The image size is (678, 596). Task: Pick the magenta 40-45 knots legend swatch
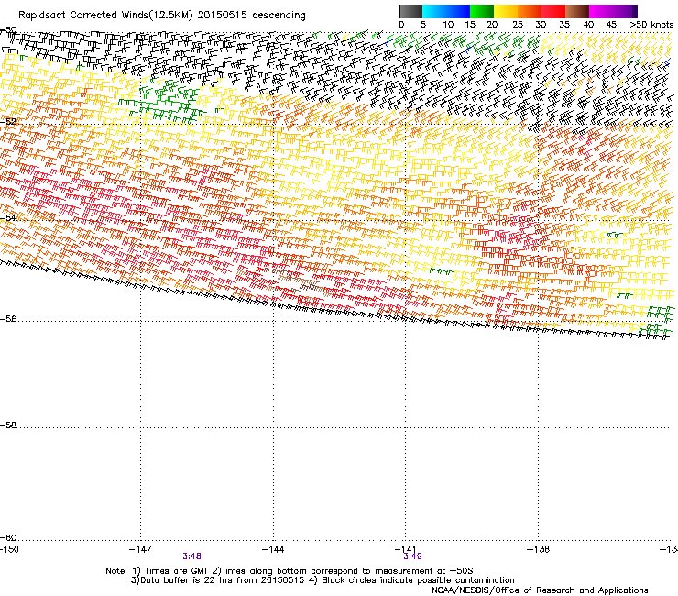[x=601, y=11]
